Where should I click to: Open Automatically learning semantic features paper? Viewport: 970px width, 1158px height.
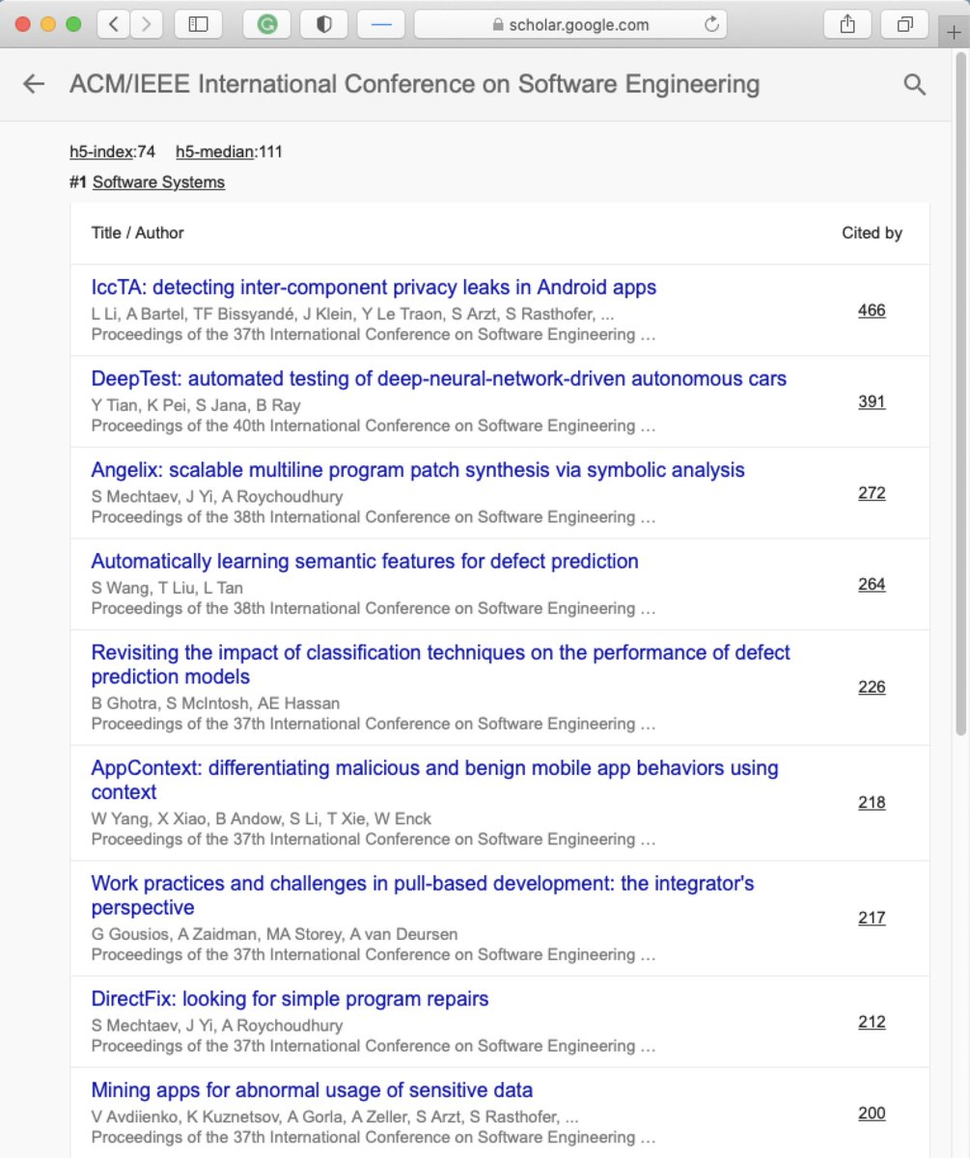pos(365,561)
